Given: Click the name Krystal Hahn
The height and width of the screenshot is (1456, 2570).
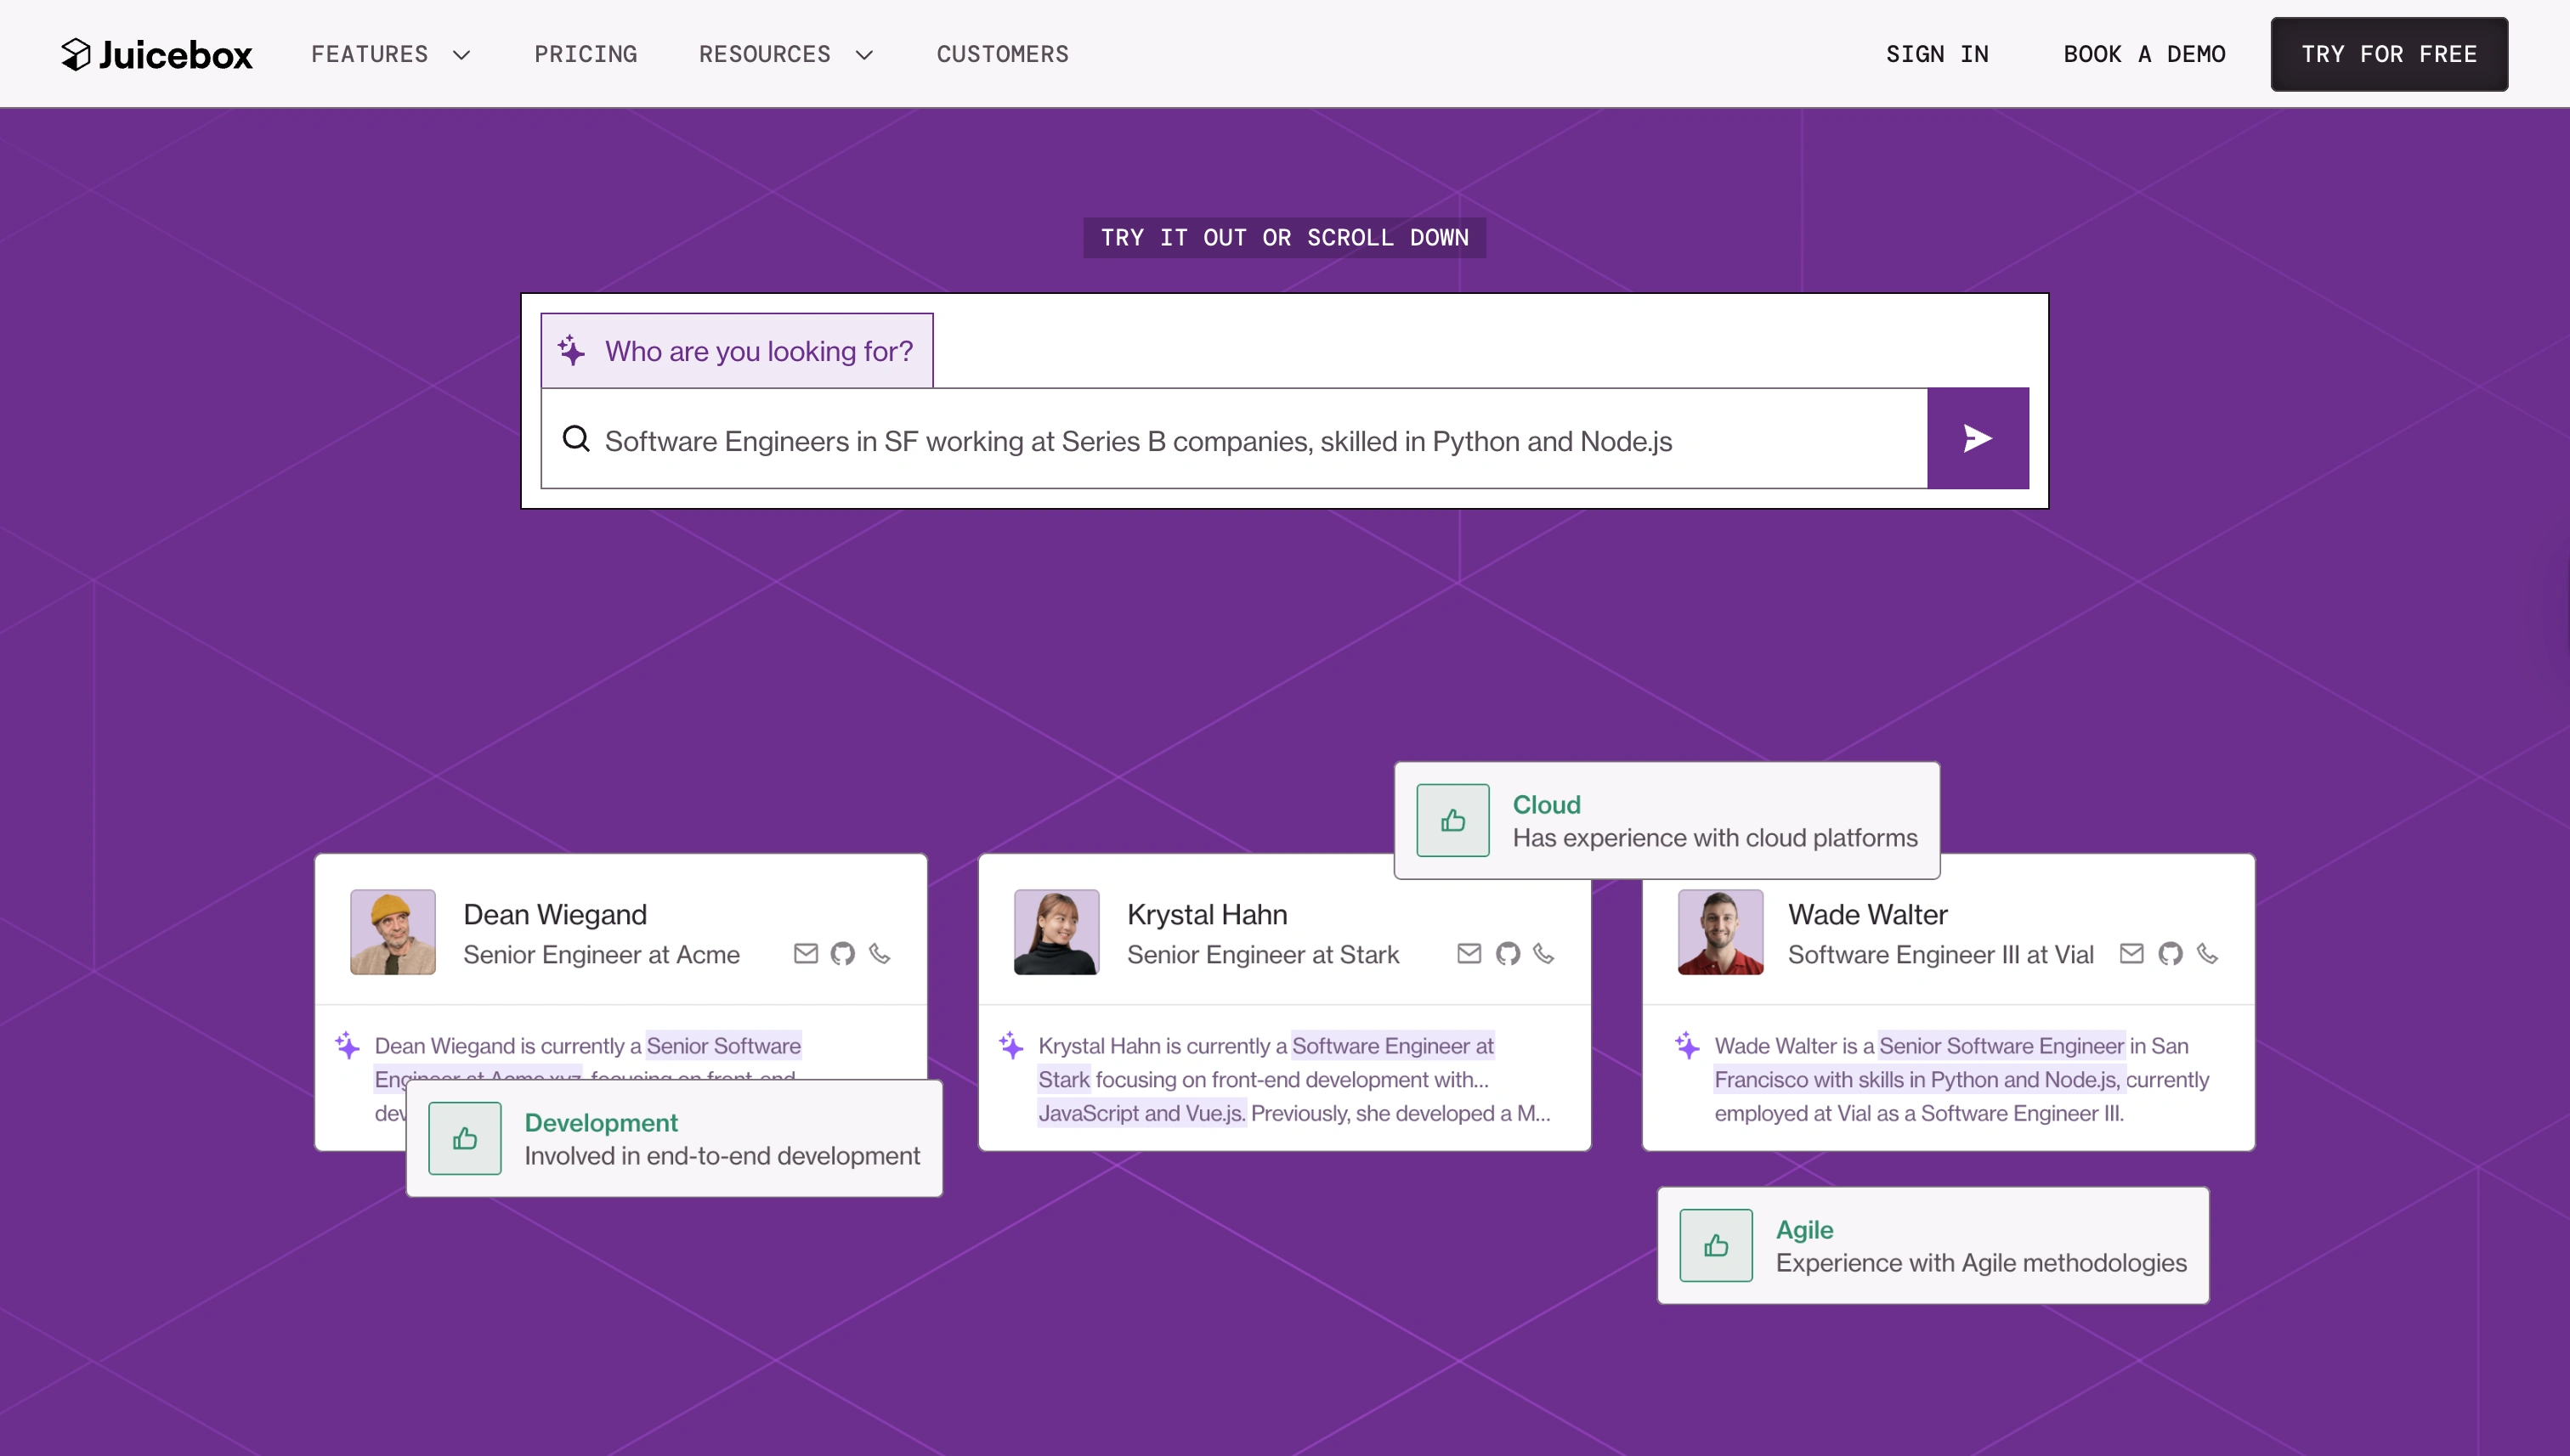Looking at the screenshot, I should 1207,914.
